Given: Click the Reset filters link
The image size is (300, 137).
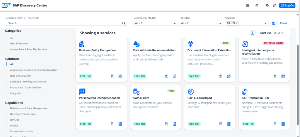Looking at the screenshot, I should tap(283, 23).
